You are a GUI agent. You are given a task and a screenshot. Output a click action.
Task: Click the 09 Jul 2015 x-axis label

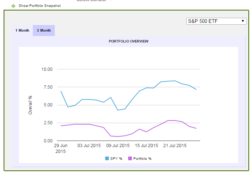(118, 146)
